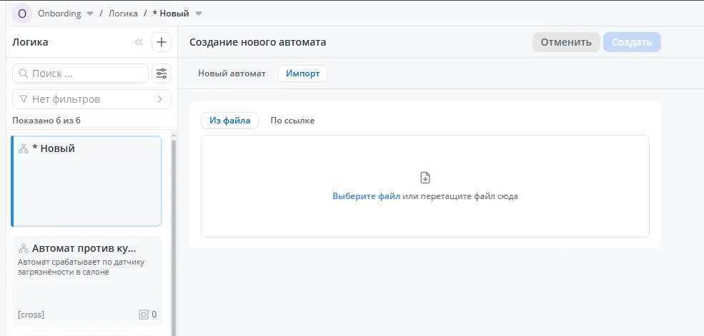
Task: Focus the Поиск search field
Action: point(80,73)
